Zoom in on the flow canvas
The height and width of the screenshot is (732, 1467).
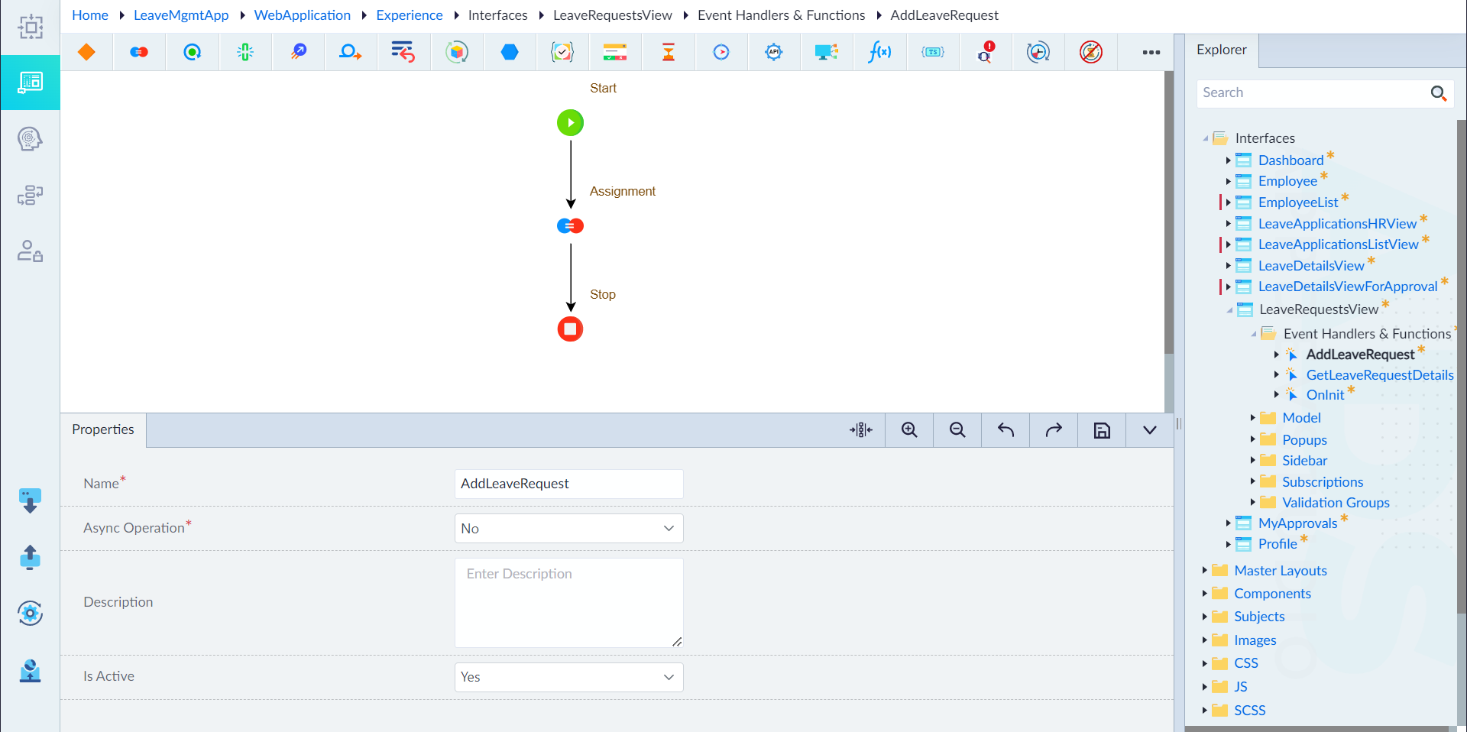point(909,430)
